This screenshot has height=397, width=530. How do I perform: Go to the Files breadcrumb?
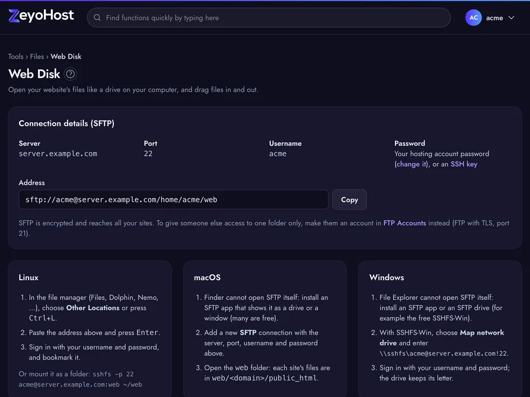pyautogui.click(x=37, y=56)
